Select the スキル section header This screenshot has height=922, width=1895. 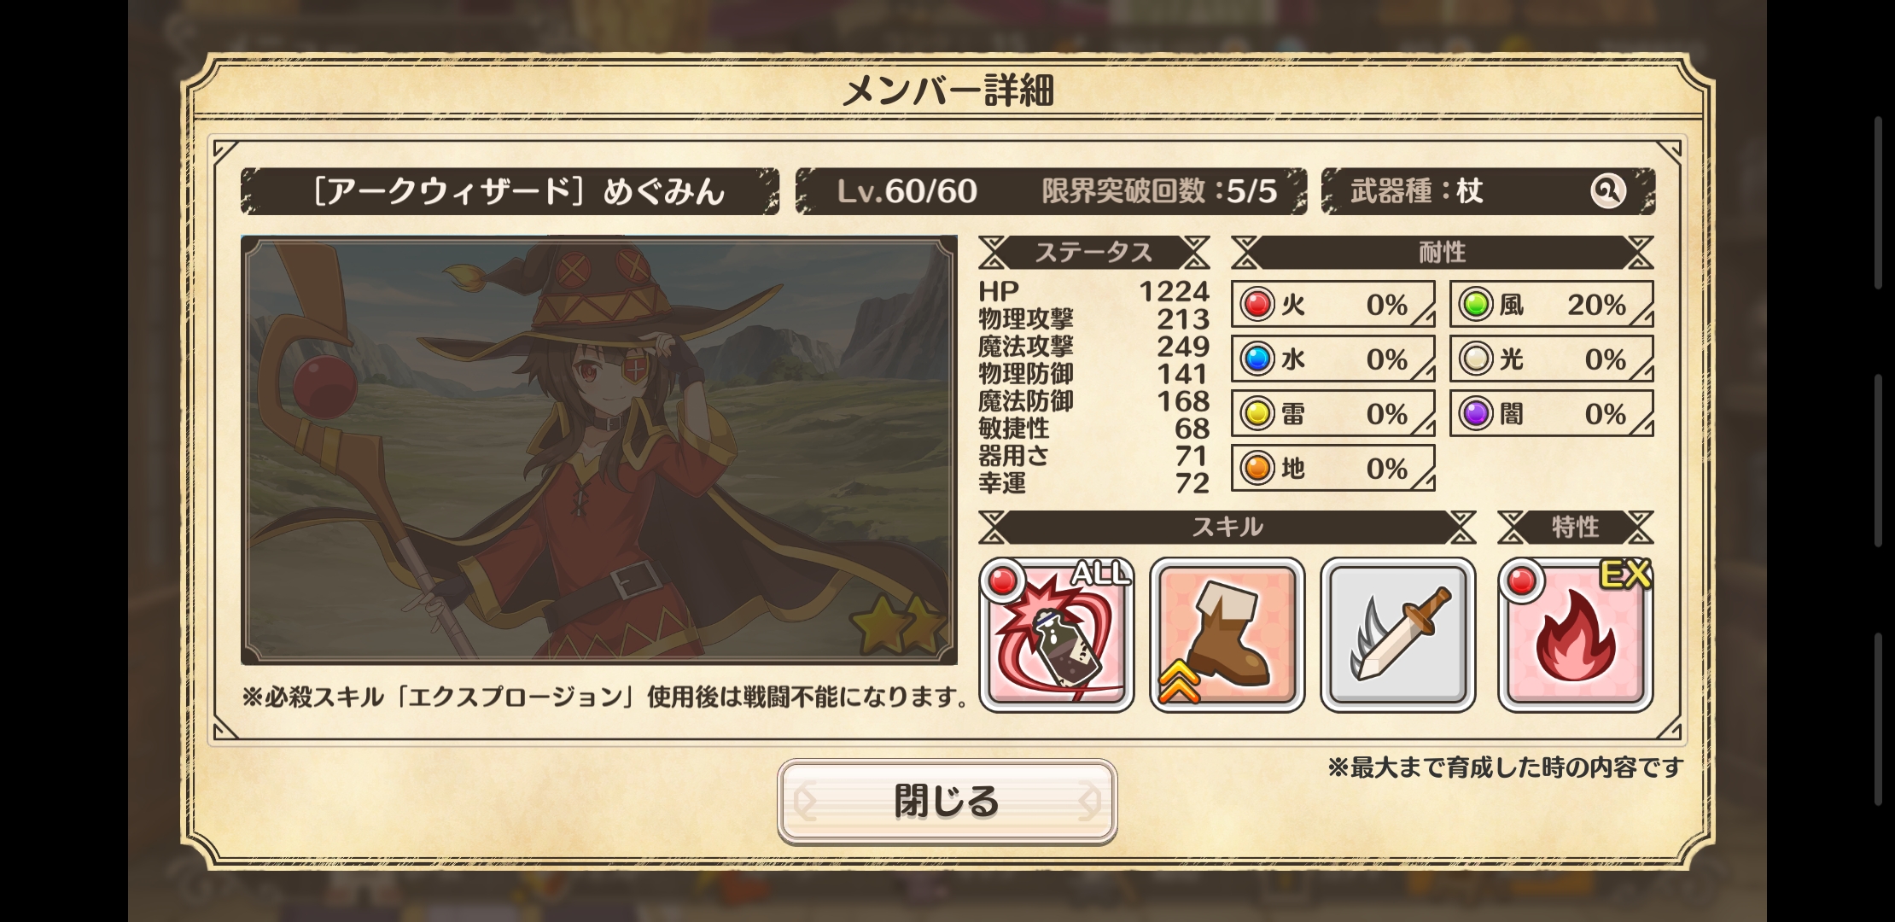(1227, 528)
